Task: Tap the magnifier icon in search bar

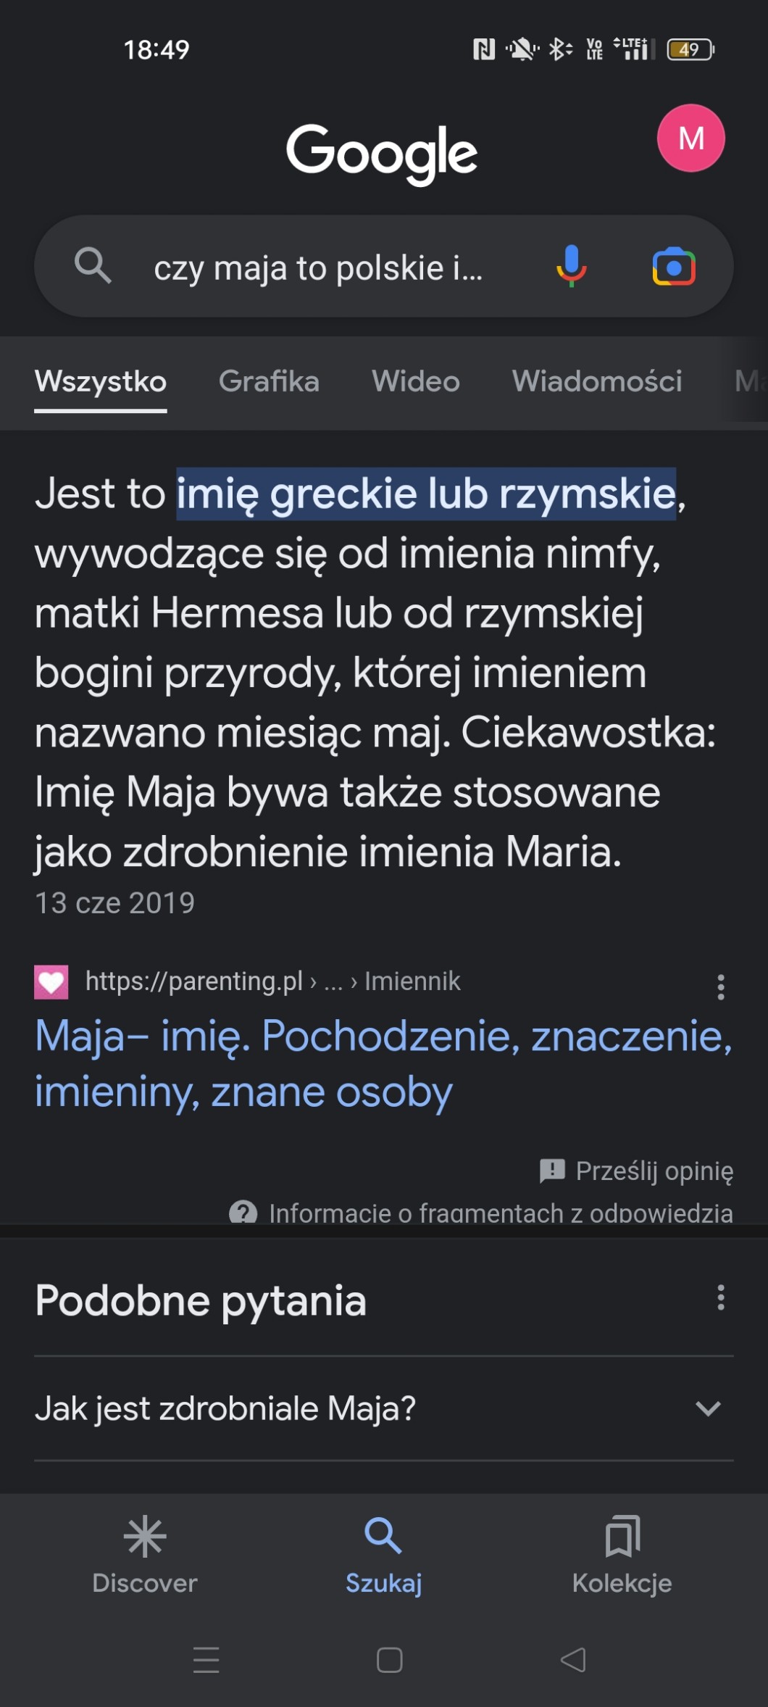Action: point(93,265)
